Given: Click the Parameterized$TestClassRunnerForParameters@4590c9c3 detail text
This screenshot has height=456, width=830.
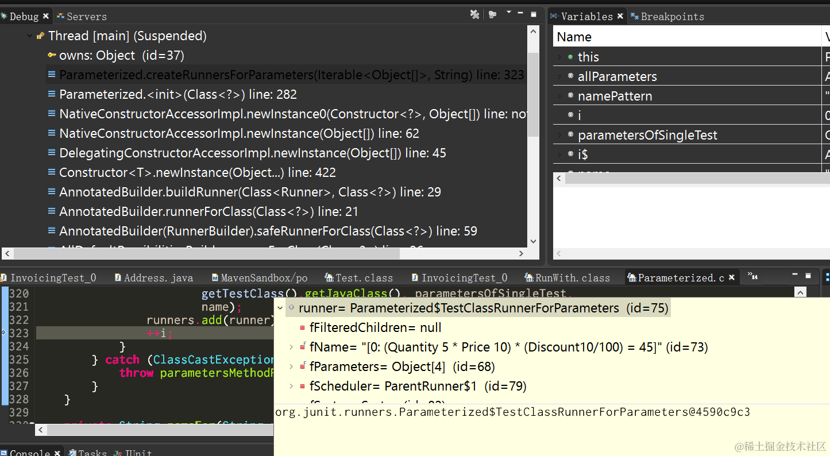Looking at the screenshot, I should point(512,412).
